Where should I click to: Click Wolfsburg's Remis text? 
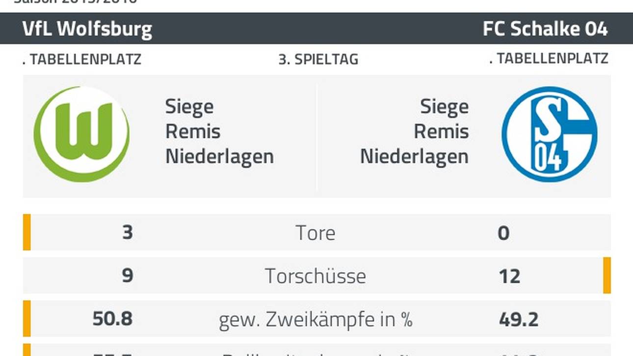[193, 132]
